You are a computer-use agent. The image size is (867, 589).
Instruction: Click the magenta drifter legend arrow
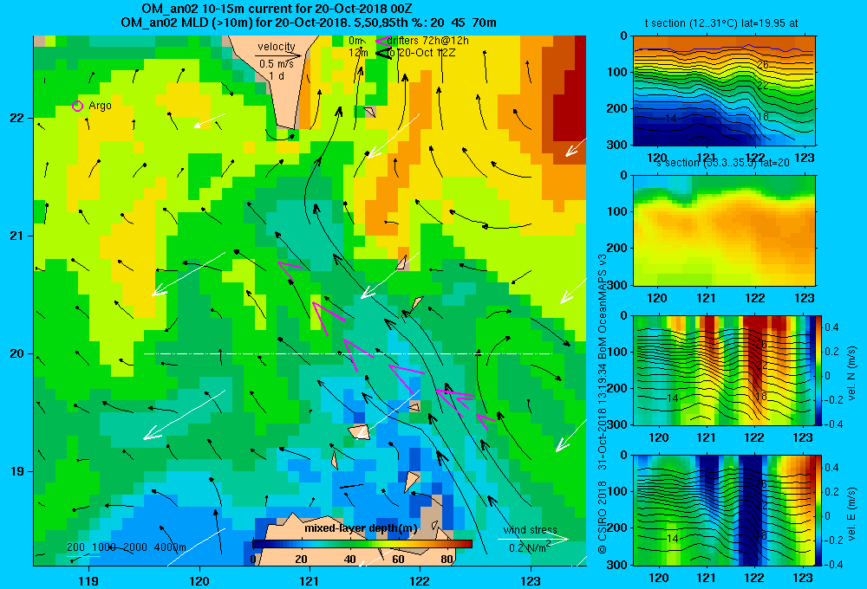383,41
